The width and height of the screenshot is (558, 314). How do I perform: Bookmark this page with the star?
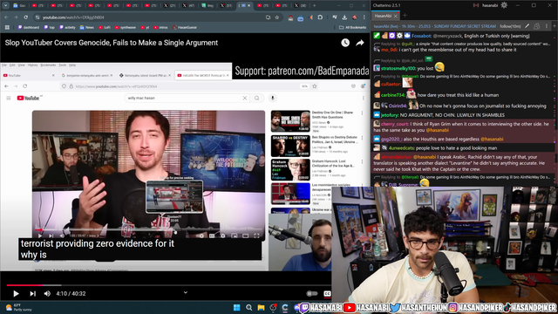point(277,17)
